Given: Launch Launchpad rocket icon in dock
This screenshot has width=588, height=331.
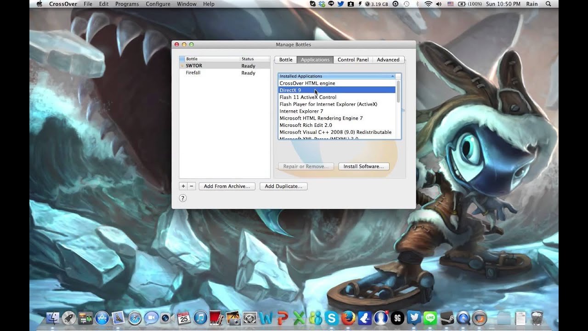Looking at the screenshot, I should click(x=69, y=318).
